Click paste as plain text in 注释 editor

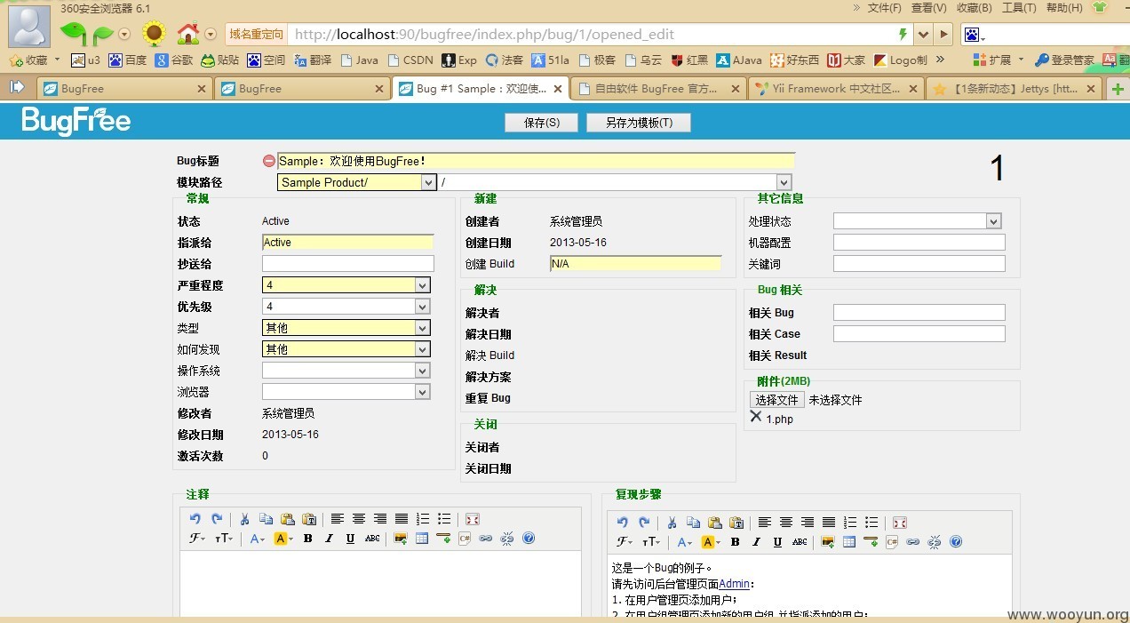309,519
